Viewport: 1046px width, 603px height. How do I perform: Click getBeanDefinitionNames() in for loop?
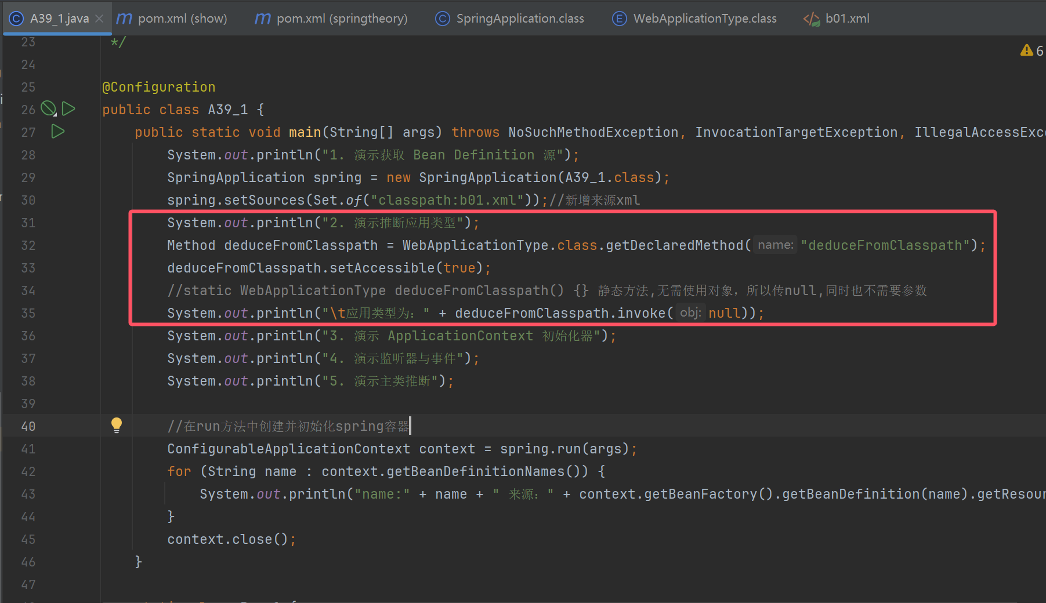coord(487,471)
